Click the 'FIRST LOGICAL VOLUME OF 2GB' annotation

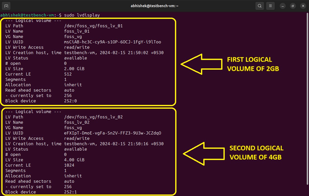[x=253, y=64]
